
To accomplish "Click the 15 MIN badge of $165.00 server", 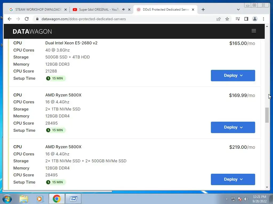I will [56, 78].
